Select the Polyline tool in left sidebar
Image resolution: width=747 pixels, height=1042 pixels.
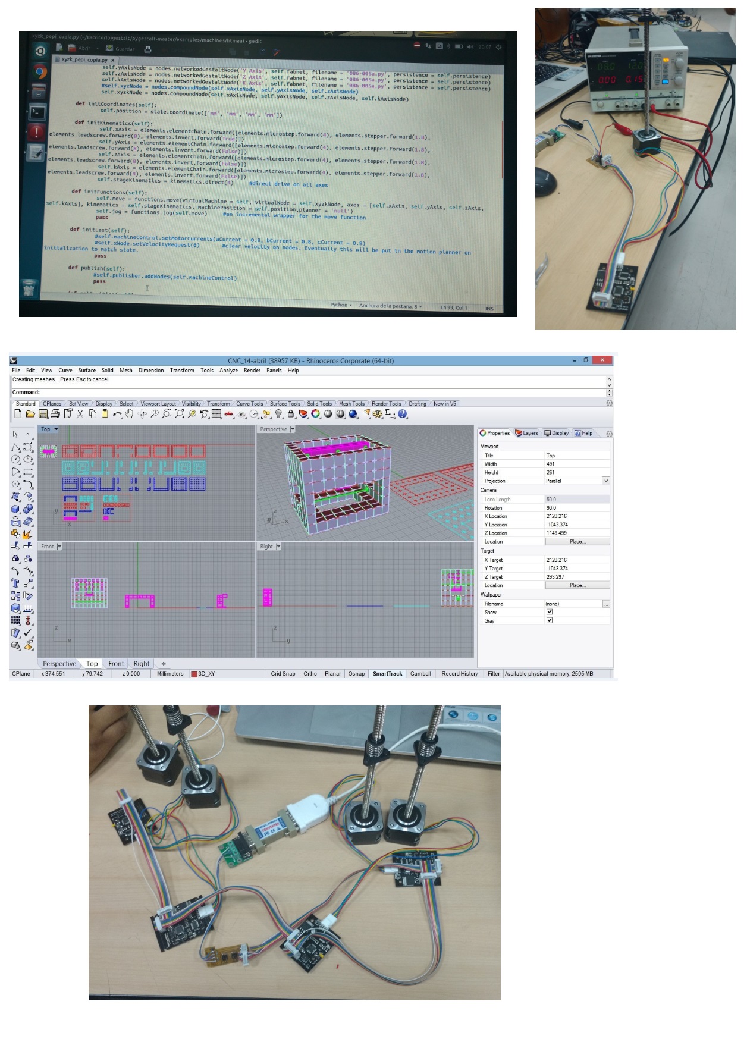pos(15,447)
